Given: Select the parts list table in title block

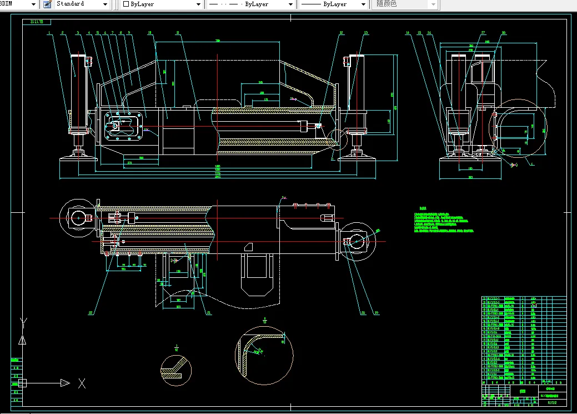Looking at the screenshot, I should tap(523, 341).
